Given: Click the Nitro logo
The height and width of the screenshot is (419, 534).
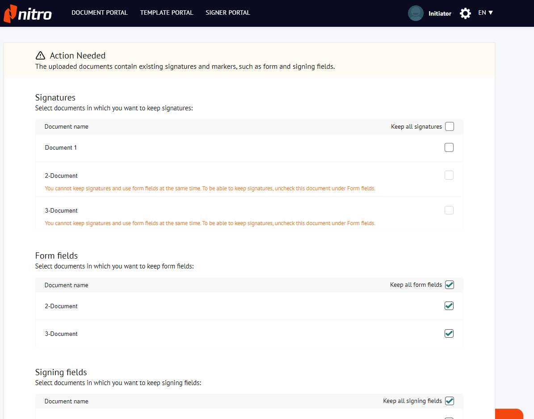Looking at the screenshot, I should pyautogui.click(x=28, y=13).
